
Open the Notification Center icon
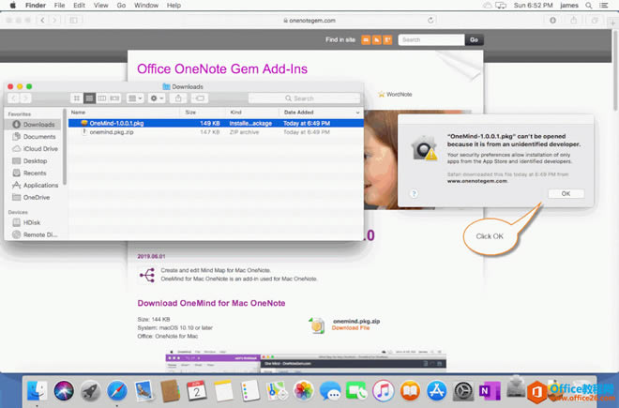604,5
